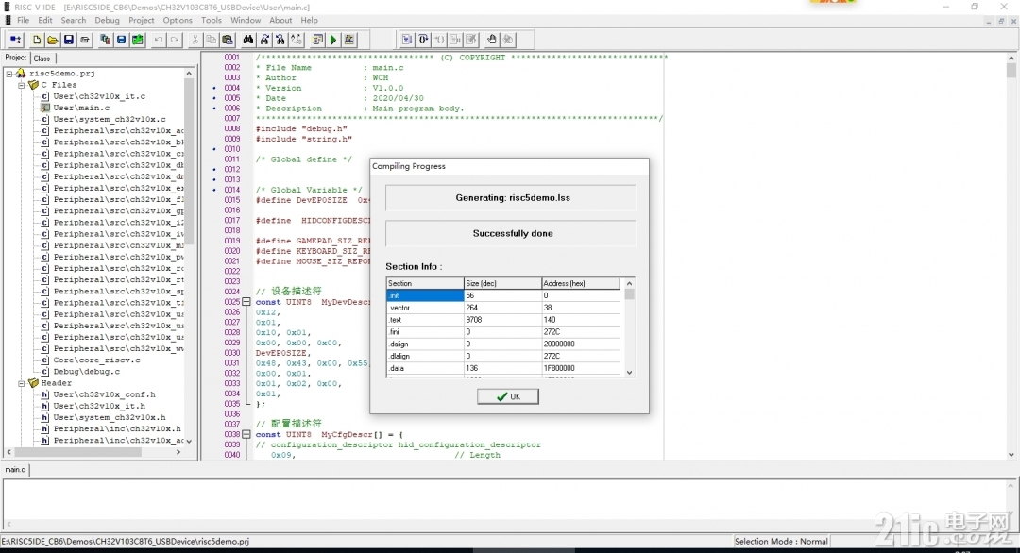The image size is (1020, 553).
Task: Open the Window menu
Action: click(x=246, y=20)
